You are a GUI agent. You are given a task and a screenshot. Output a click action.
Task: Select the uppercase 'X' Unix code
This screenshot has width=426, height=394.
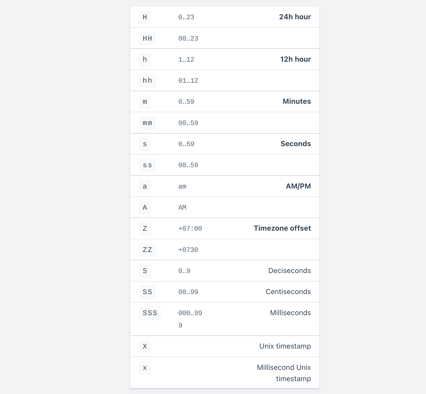pos(145,346)
